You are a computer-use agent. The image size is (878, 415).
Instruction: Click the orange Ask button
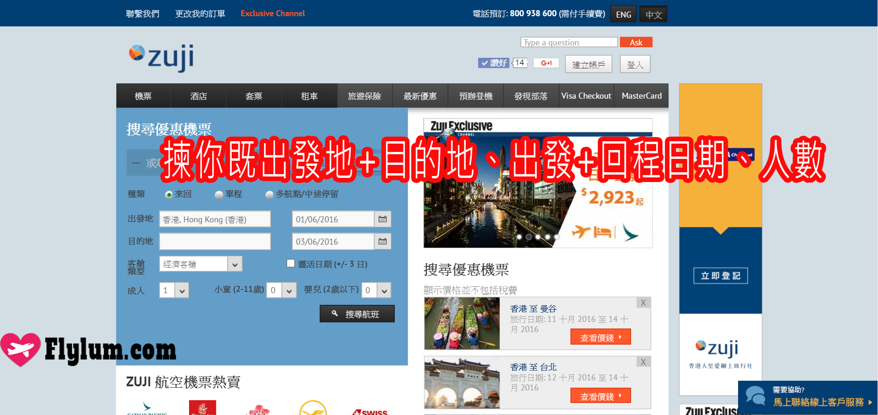636,42
